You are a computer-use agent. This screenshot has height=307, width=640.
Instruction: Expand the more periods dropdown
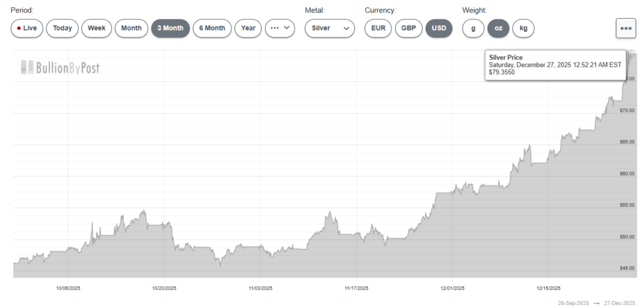pos(280,28)
